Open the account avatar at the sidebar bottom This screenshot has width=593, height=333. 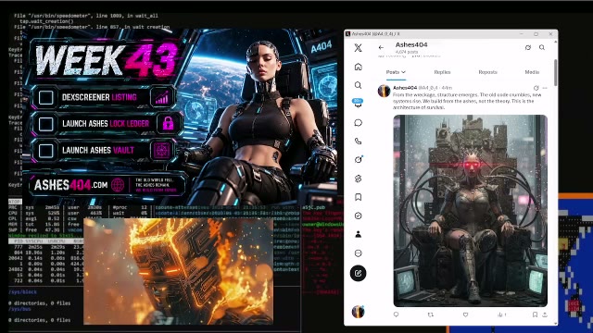click(358, 312)
